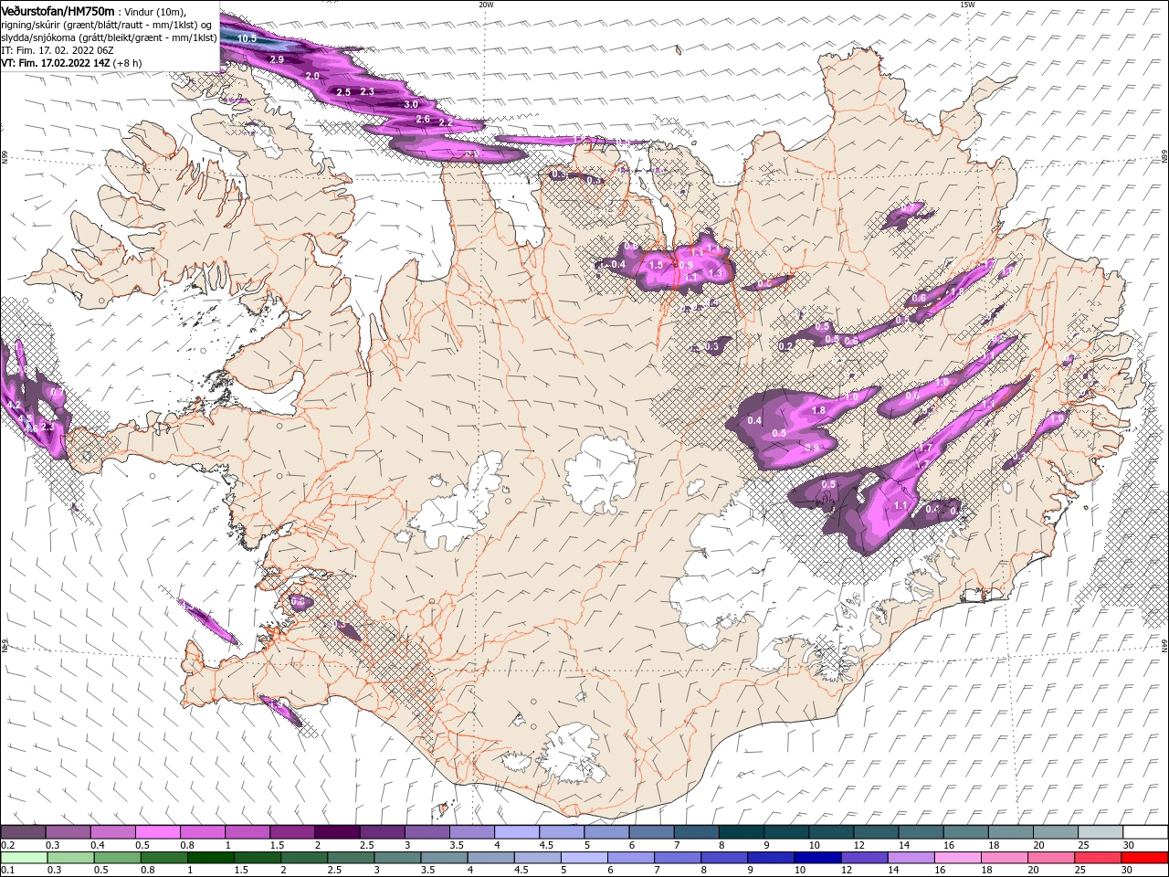
Task: Click the 20W longitude label
Action: (x=486, y=5)
